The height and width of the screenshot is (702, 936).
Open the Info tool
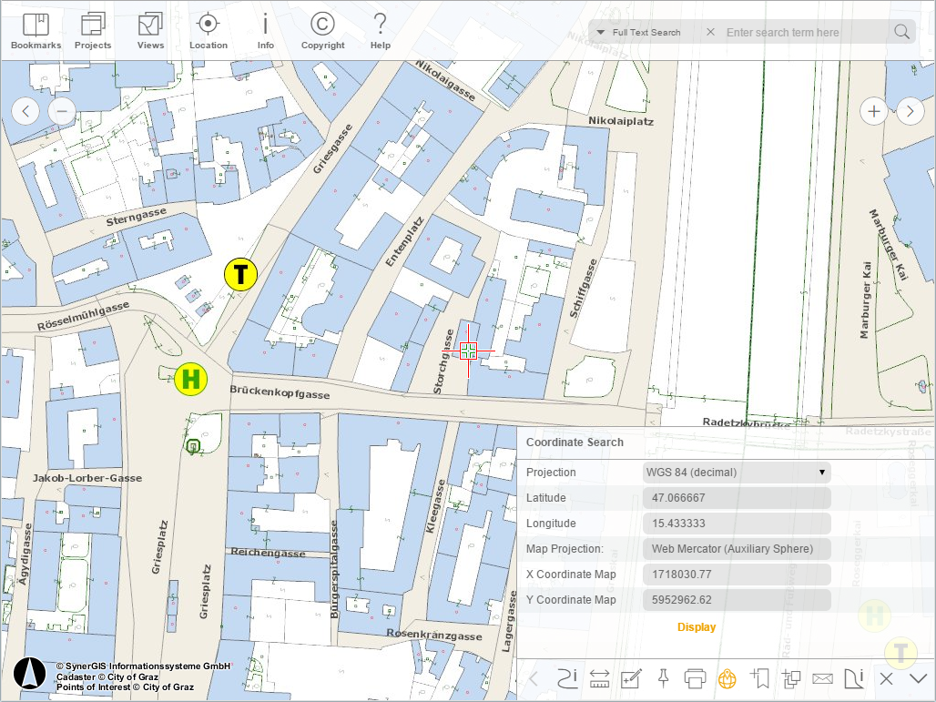265,30
